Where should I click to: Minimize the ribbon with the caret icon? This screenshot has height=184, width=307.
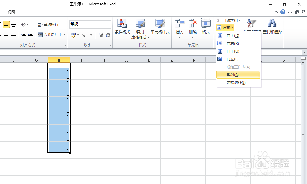click(x=276, y=12)
